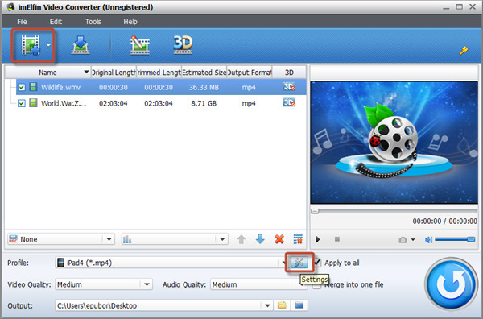
Task: Click the golden key register icon
Action: click(x=464, y=50)
